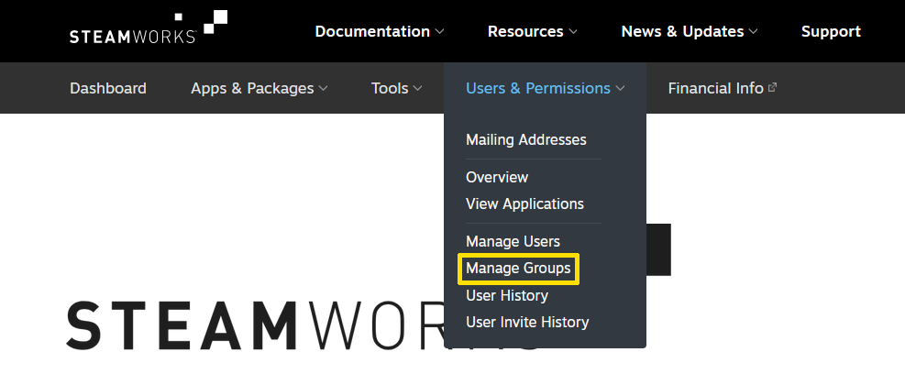Go to the Support page
Screen dimensions: 905x374
[831, 31]
